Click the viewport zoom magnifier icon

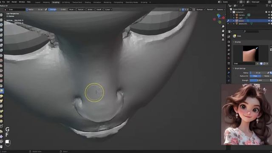223,26
